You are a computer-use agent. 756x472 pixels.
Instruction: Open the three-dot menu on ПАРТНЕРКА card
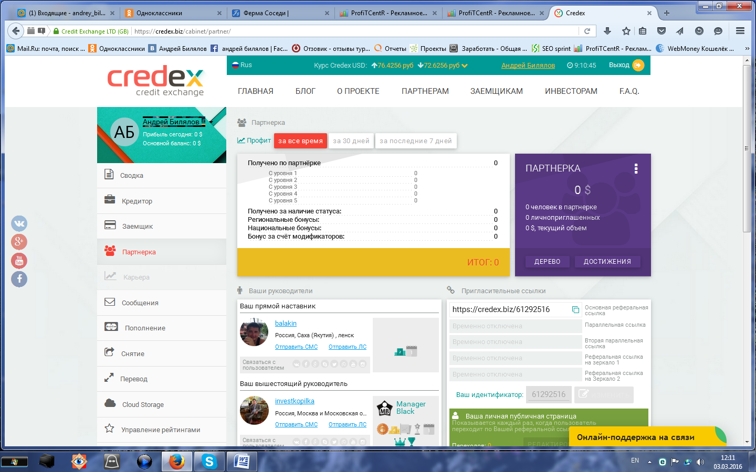636,168
